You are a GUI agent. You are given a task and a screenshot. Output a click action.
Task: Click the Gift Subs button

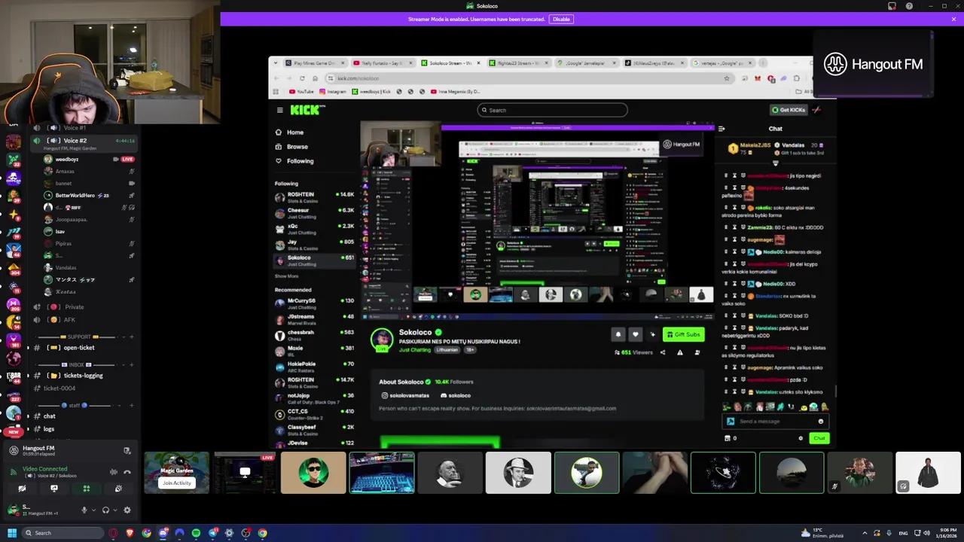pyautogui.click(x=683, y=334)
